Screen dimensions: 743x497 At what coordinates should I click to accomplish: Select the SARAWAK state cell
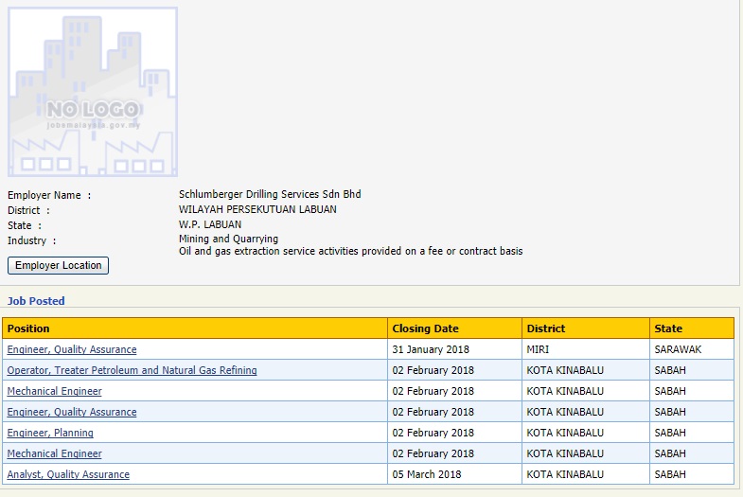click(678, 349)
